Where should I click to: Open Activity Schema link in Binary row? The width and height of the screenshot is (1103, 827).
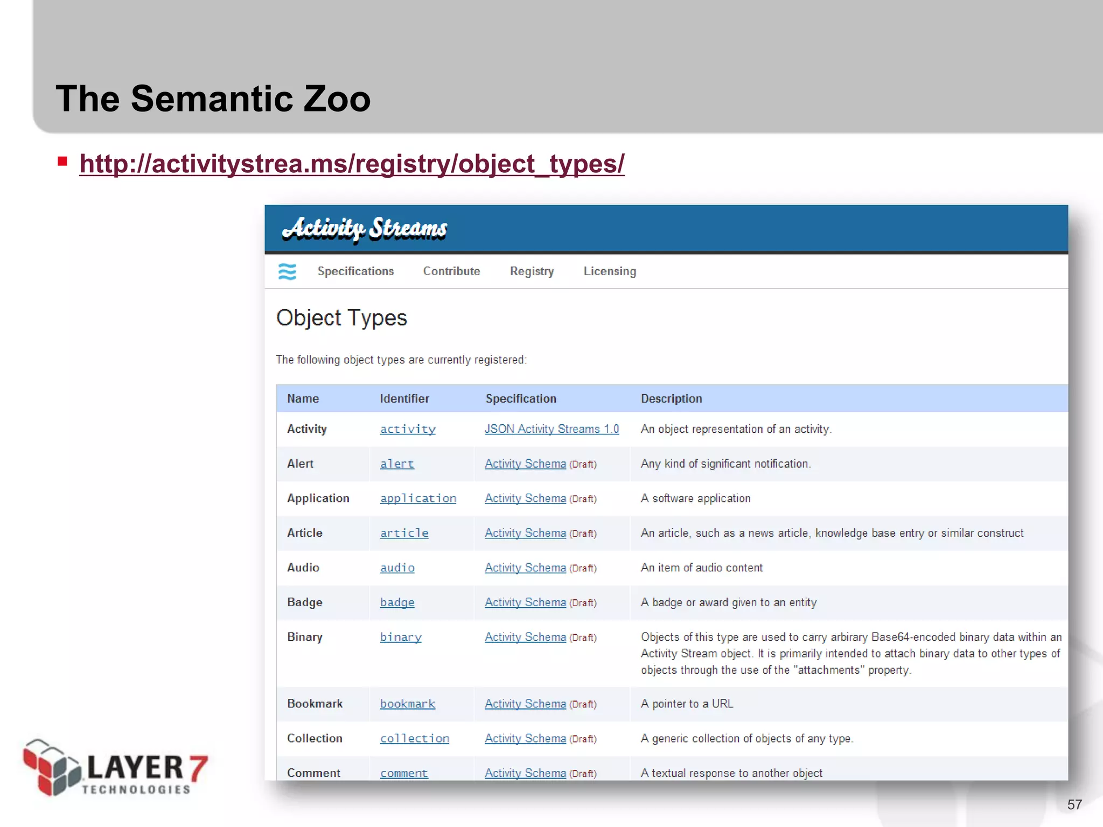[x=525, y=637]
